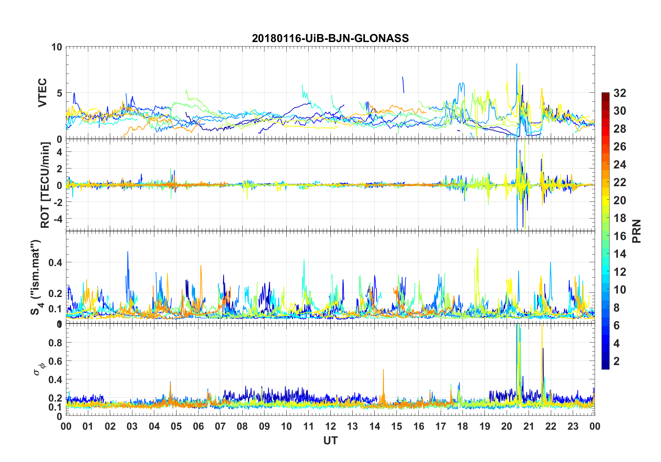Select hour tick 11 on the UT axis
Screen dimensions: 661x462
(309, 426)
